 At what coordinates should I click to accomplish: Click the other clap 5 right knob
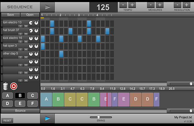tap(36, 54)
